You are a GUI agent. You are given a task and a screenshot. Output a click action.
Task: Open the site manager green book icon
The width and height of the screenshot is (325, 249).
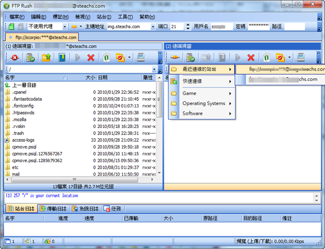pos(11,27)
